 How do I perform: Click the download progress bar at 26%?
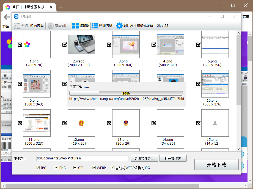(x=126, y=93)
